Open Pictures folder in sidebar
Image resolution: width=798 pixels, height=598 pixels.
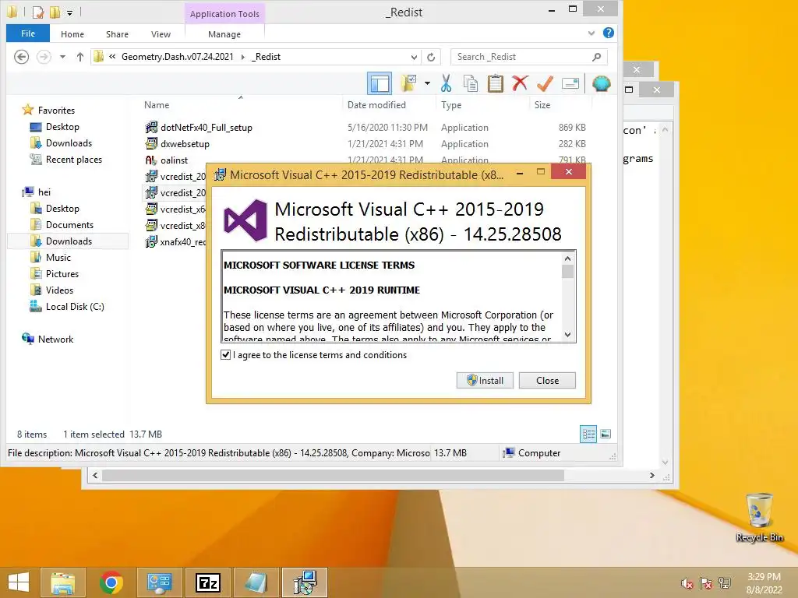tap(62, 273)
